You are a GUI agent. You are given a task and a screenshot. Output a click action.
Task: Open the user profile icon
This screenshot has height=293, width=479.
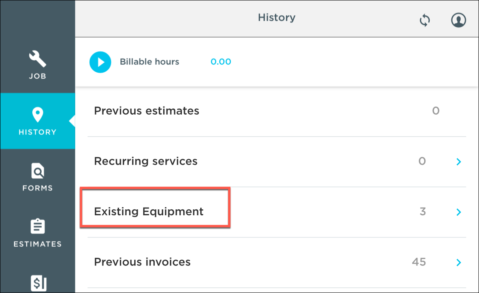pos(459,20)
